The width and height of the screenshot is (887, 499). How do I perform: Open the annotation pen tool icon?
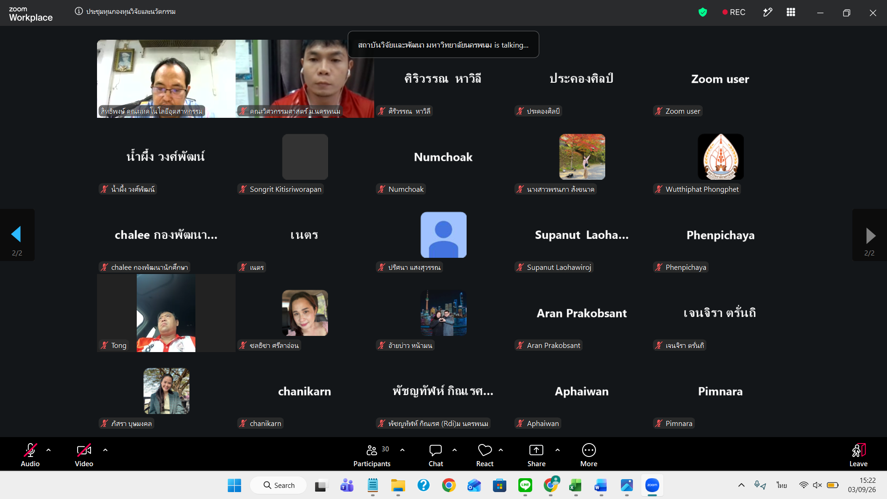(767, 12)
